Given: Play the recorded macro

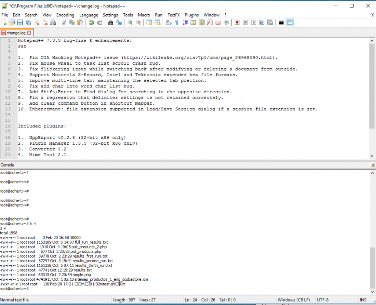Looking at the screenshot, I should click(x=253, y=22).
